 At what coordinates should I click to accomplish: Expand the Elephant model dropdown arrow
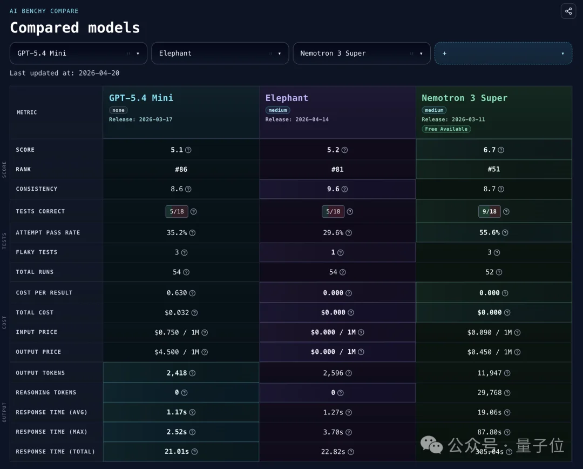coord(279,53)
